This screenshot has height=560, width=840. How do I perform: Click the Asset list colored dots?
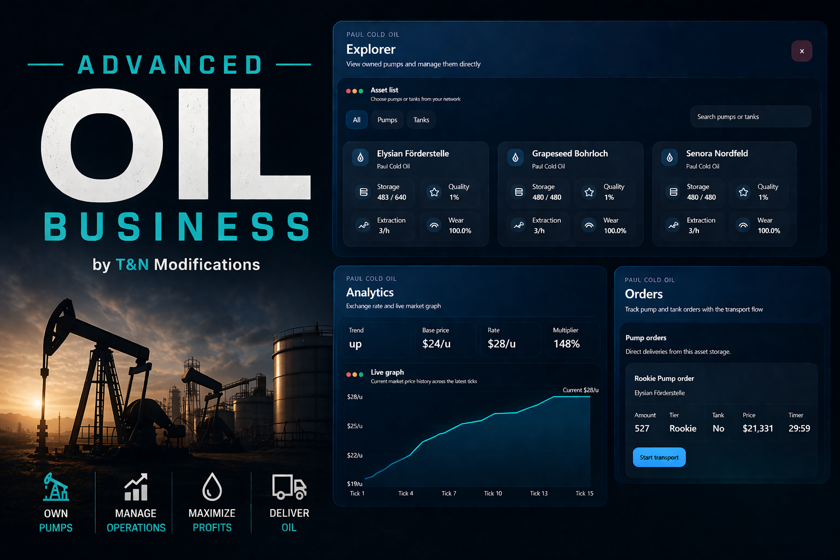354,91
